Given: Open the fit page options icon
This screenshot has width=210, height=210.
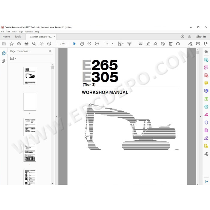Looking at the screenshot, I should [x=121, y=44].
